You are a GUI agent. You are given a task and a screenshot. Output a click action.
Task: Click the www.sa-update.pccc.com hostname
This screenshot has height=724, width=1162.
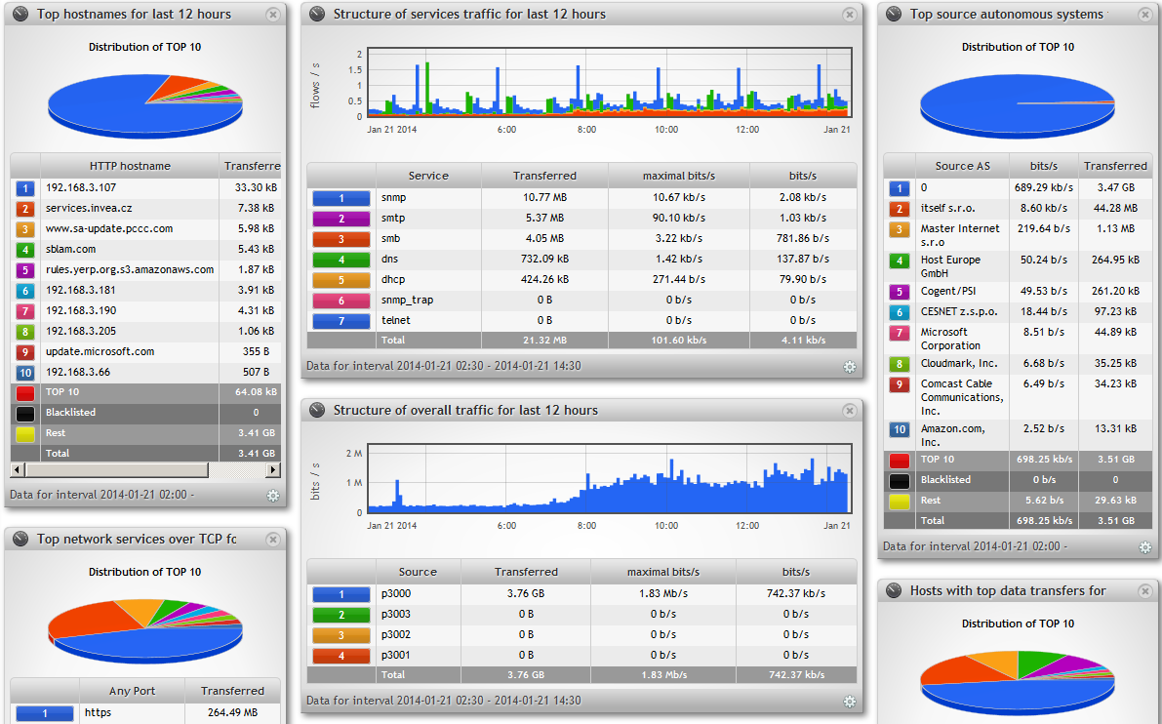click(109, 229)
